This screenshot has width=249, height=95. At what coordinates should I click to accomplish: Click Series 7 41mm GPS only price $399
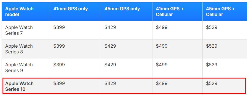tap(59, 27)
